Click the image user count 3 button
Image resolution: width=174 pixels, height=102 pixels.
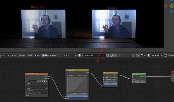tap(38, 81)
